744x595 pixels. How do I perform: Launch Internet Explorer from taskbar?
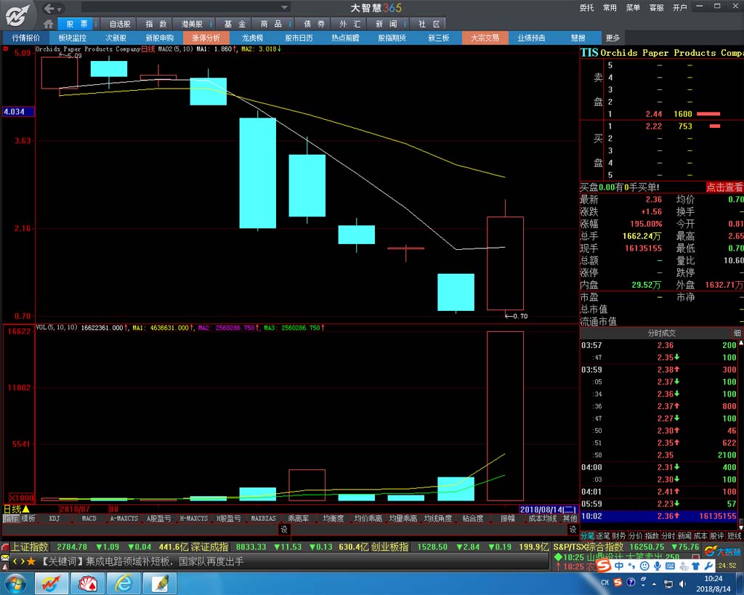(124, 583)
